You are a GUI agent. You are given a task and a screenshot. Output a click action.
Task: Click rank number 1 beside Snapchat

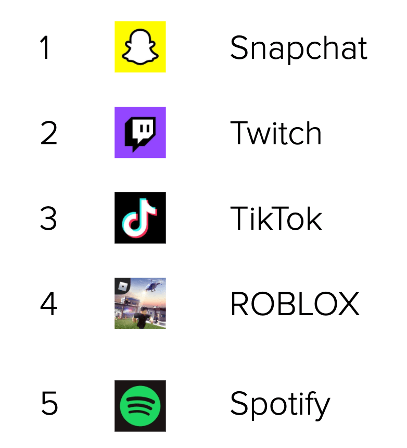tap(45, 48)
